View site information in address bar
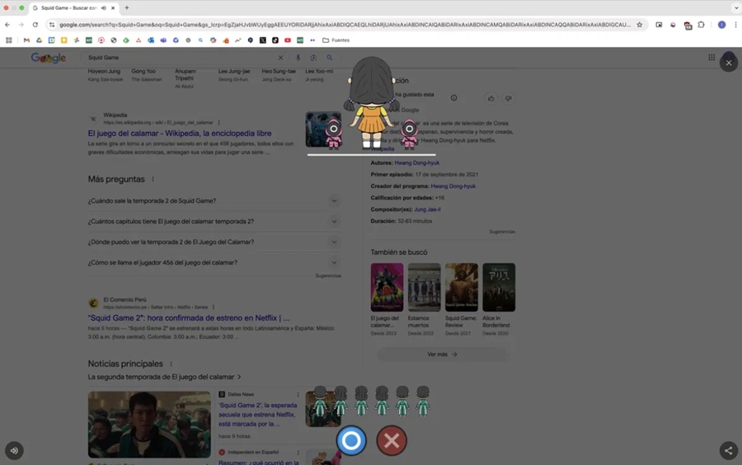 point(52,25)
